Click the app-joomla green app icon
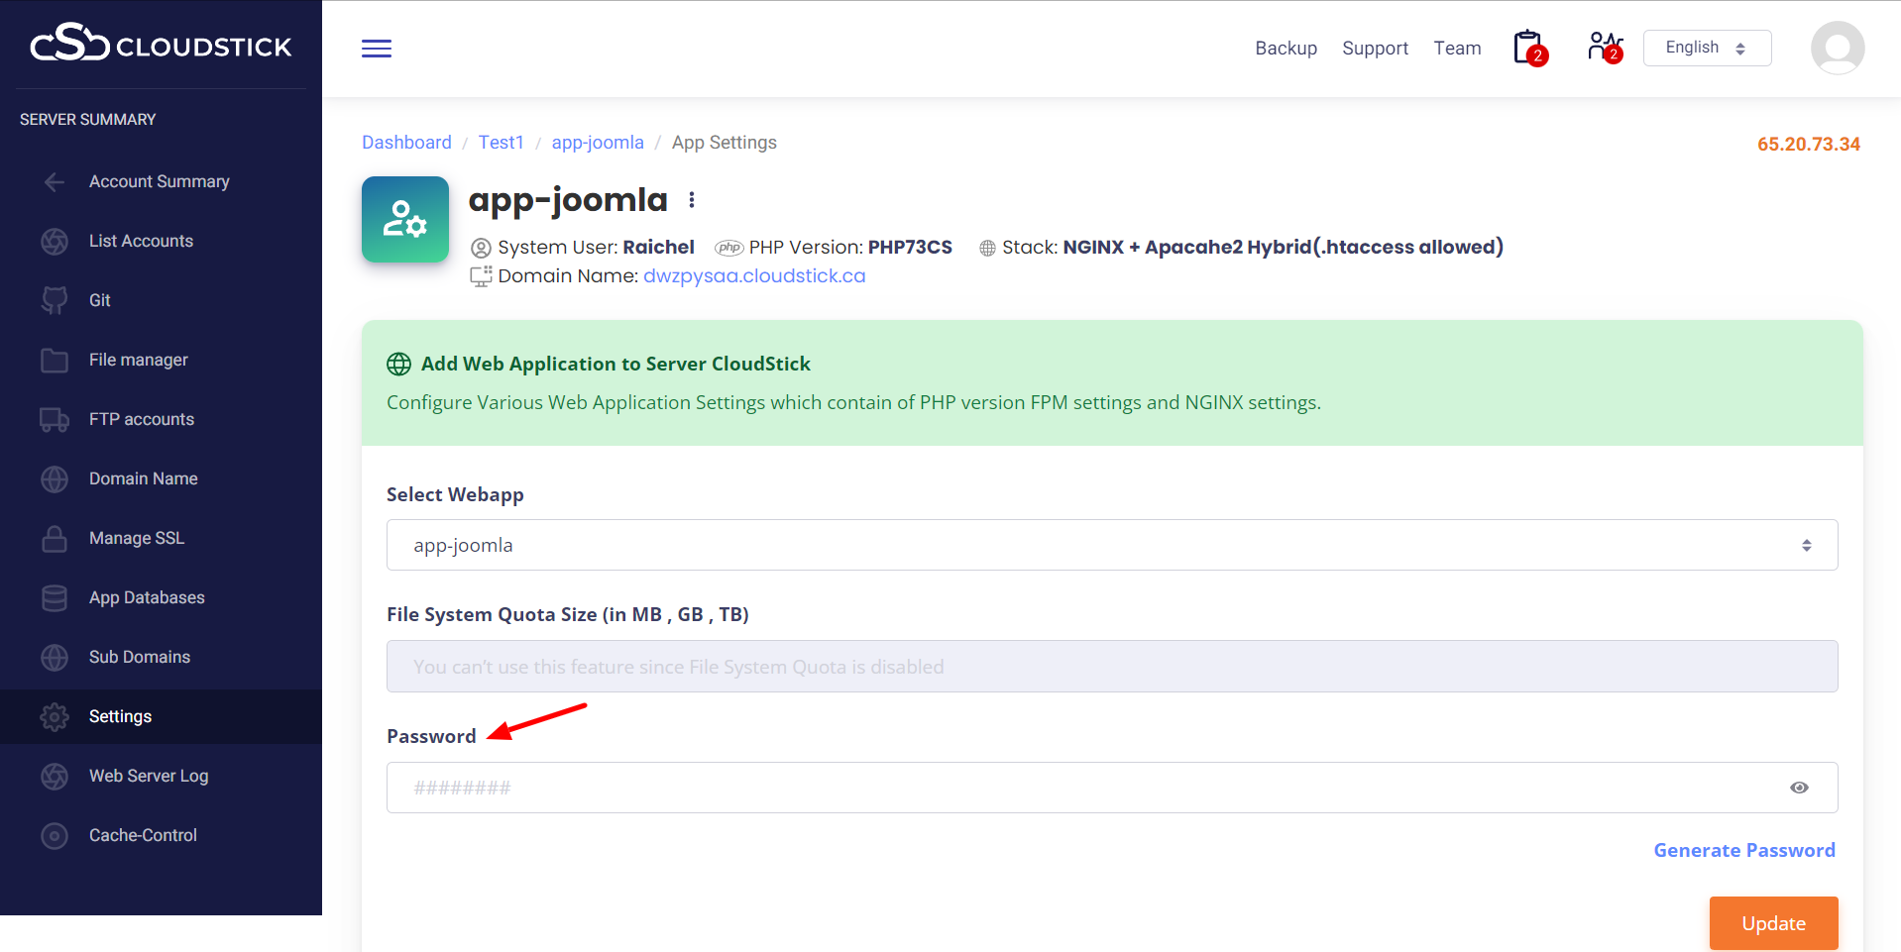Image resolution: width=1901 pixels, height=952 pixels. pyautogui.click(x=405, y=219)
